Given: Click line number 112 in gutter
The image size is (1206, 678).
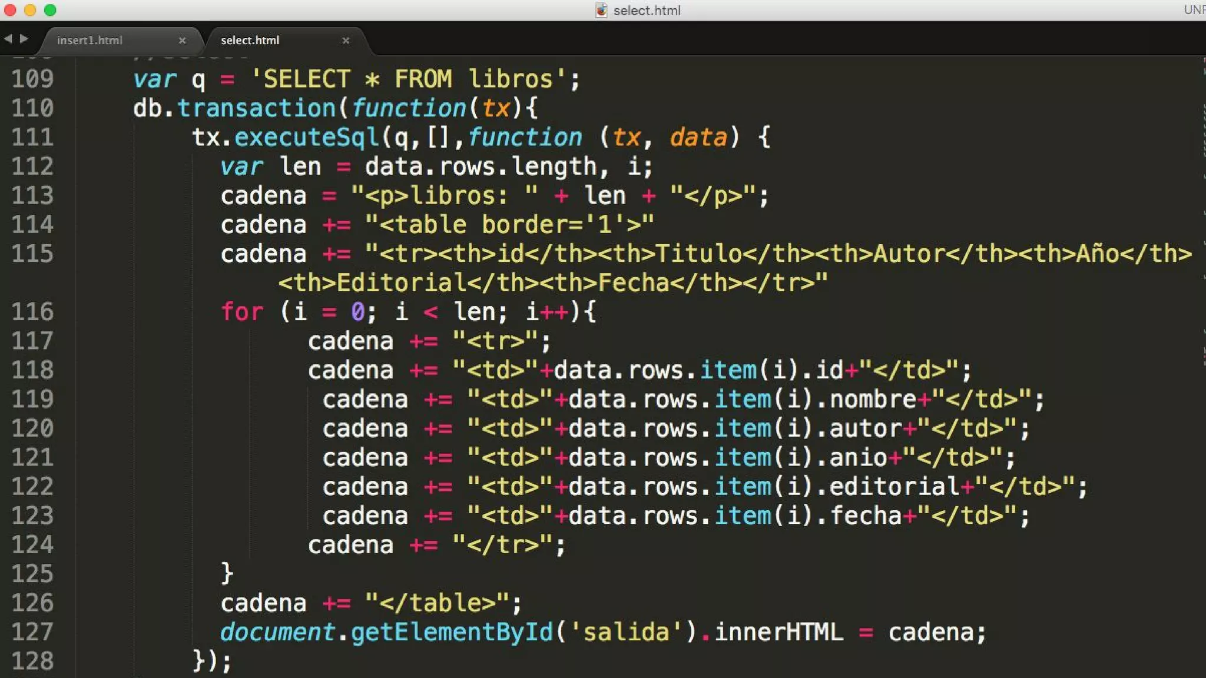Looking at the screenshot, I should (32, 166).
